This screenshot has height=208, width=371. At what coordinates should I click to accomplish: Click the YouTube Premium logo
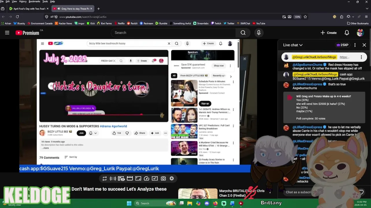coord(27,33)
